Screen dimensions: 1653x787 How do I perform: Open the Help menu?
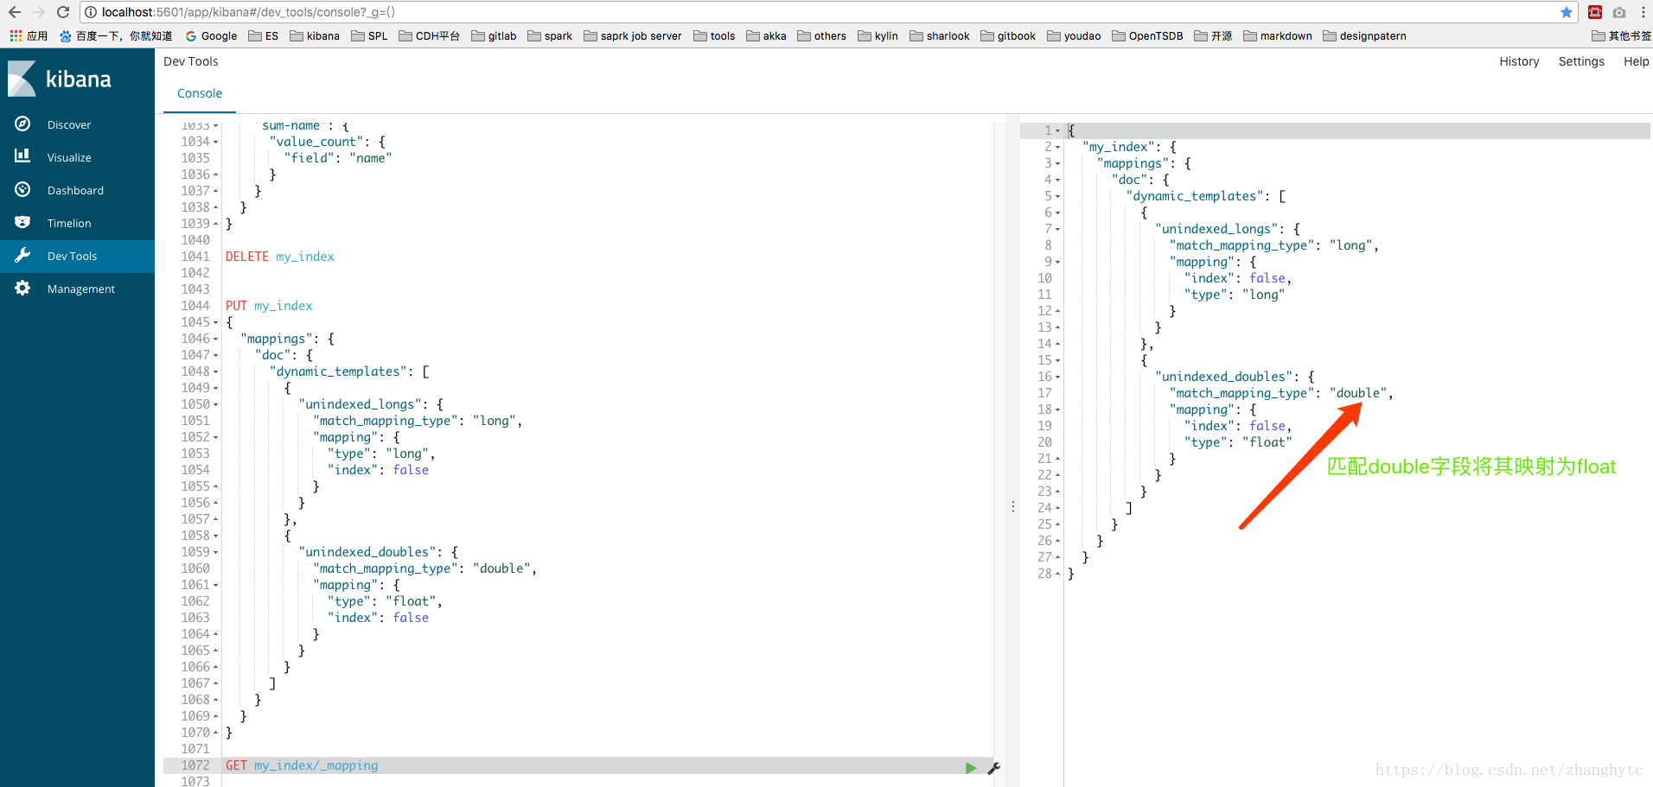(x=1636, y=61)
